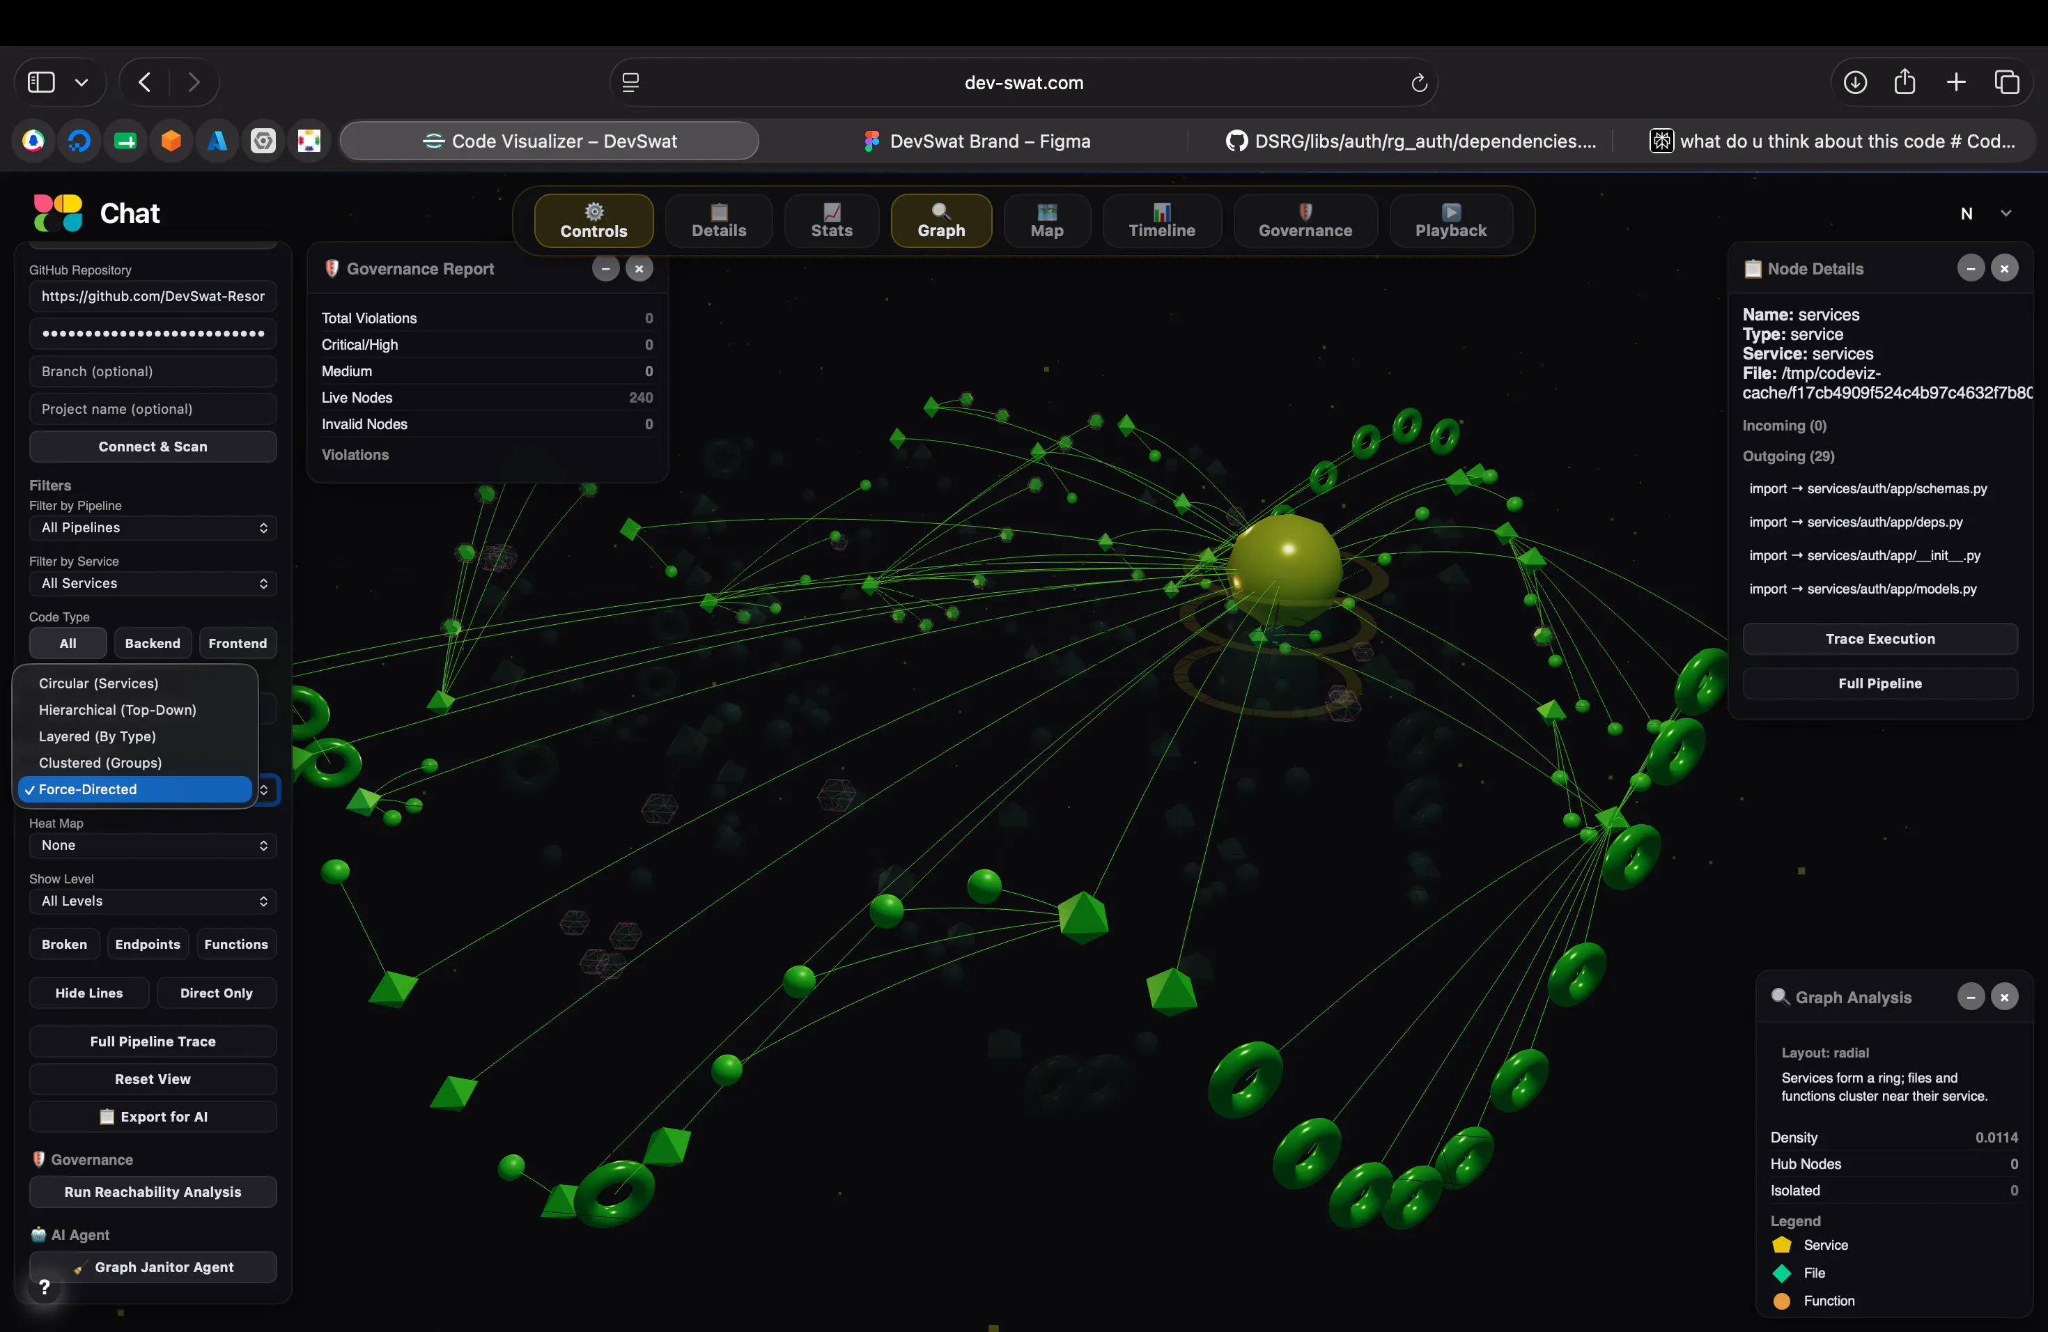Image resolution: width=2048 pixels, height=1332 pixels.
Task: Click the GitHub repository URL field
Action: 153,296
